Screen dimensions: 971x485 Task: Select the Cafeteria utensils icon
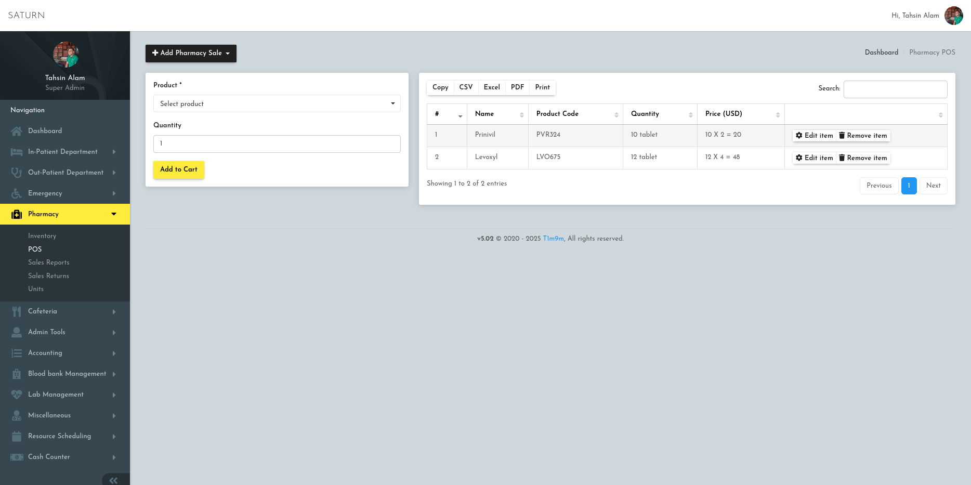coord(16,311)
